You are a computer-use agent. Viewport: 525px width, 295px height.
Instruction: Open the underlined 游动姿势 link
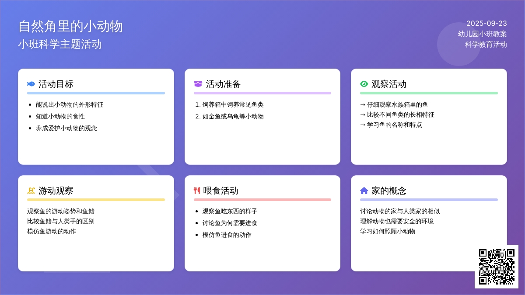pyautogui.click(x=64, y=211)
